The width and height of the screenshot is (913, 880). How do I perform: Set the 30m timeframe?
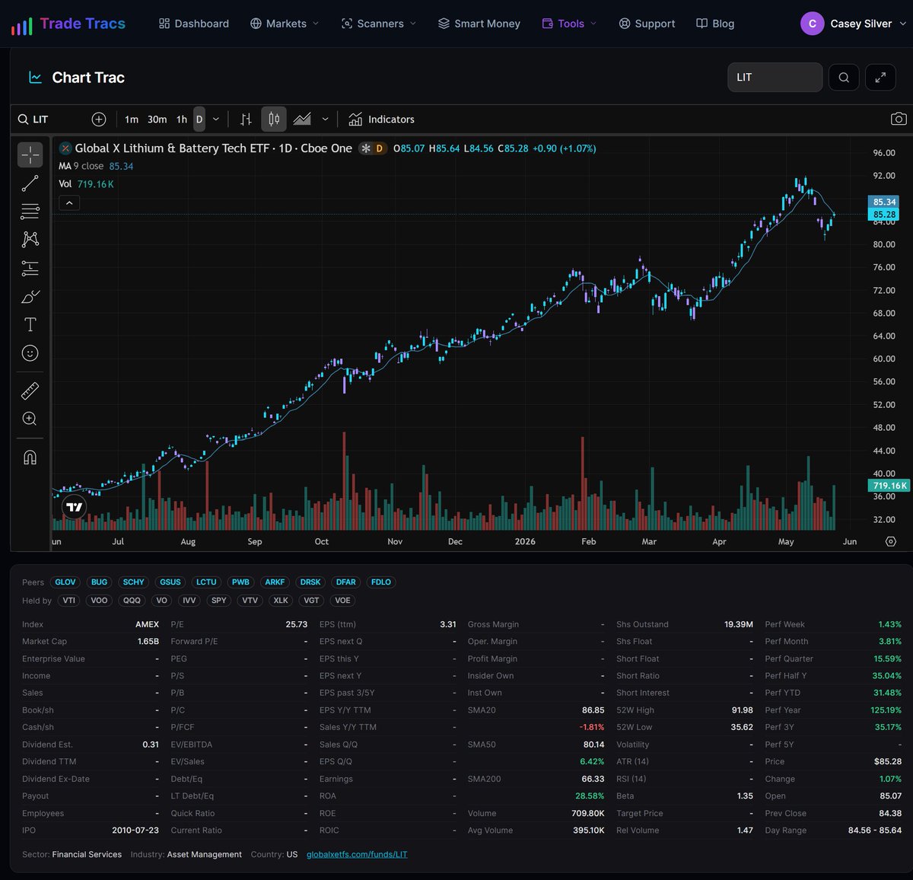[157, 120]
